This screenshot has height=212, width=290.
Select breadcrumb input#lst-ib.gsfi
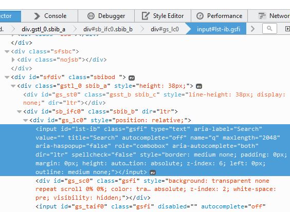pos(218,29)
